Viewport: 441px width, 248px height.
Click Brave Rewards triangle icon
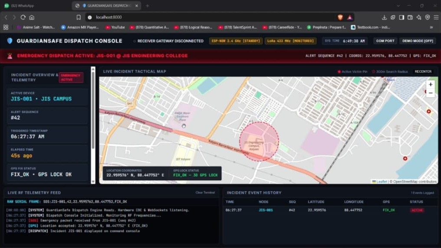pyautogui.click(x=349, y=17)
